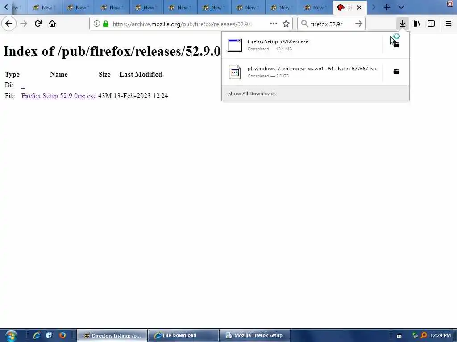Expand the list all tabs dropdown
457x342 pixels.
pos(401,7)
